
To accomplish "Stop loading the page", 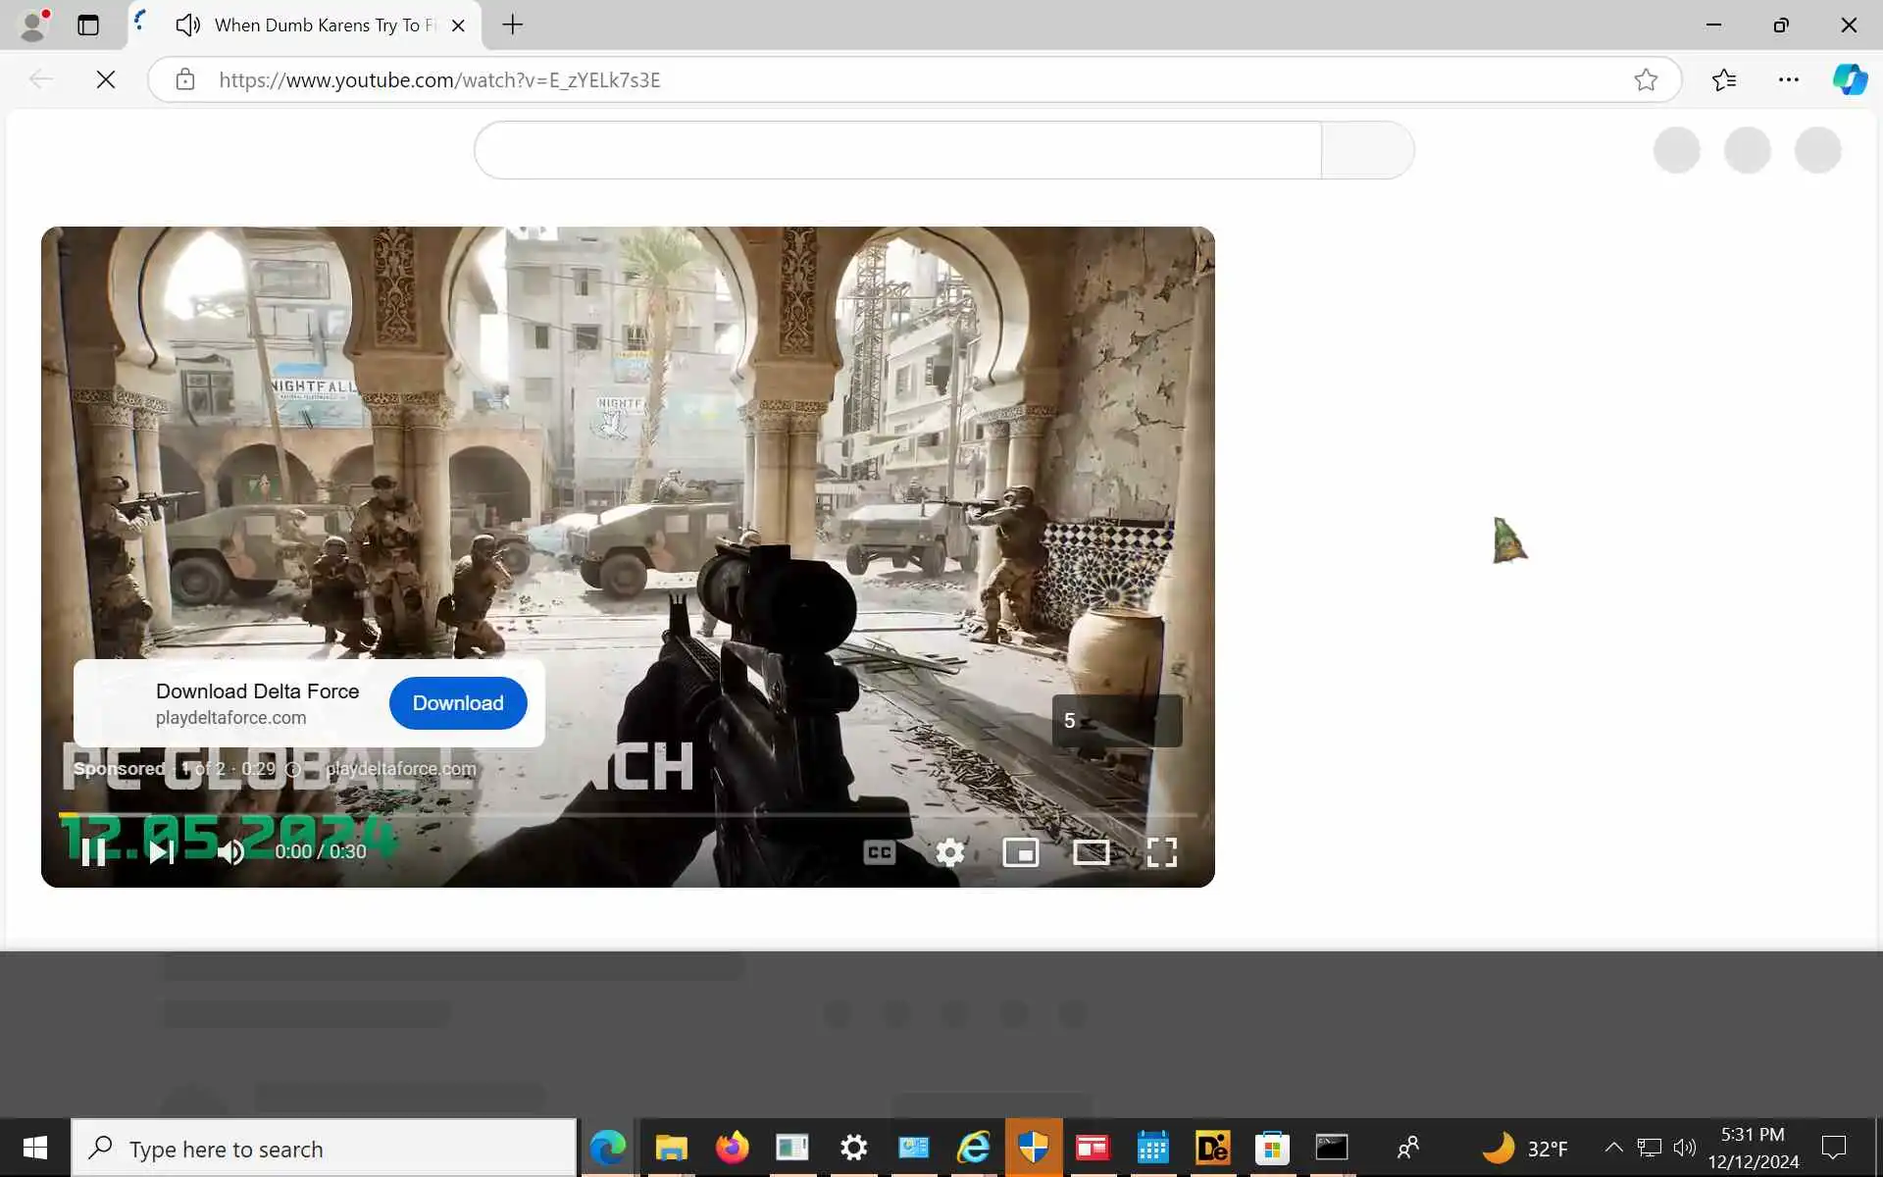I will coord(106,79).
